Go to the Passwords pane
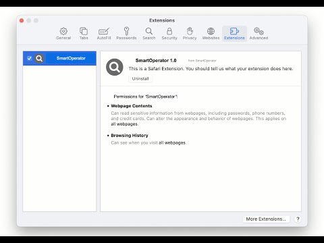Image resolution: width=324 pixels, height=243 pixels. [x=126, y=34]
